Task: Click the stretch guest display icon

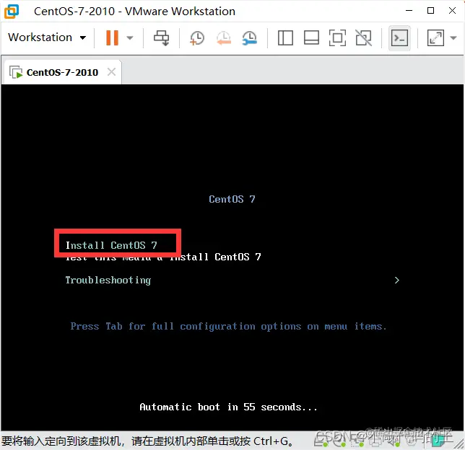Action: [435, 37]
